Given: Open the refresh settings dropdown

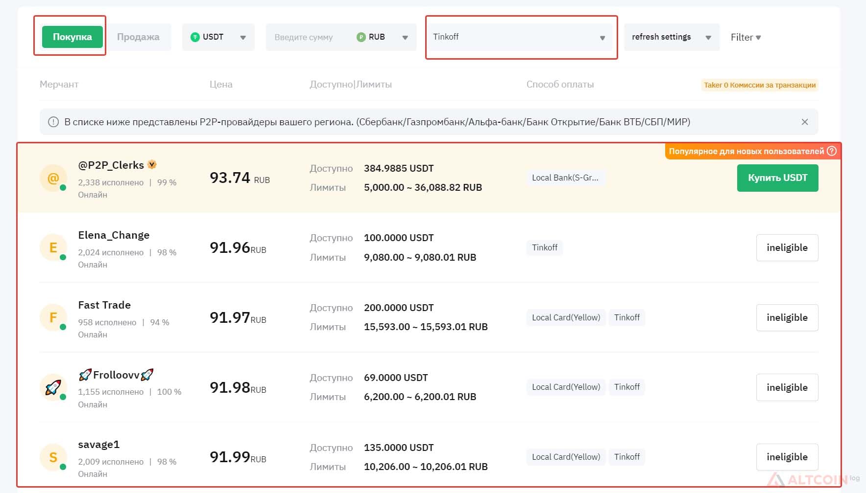Looking at the screenshot, I should pos(672,37).
